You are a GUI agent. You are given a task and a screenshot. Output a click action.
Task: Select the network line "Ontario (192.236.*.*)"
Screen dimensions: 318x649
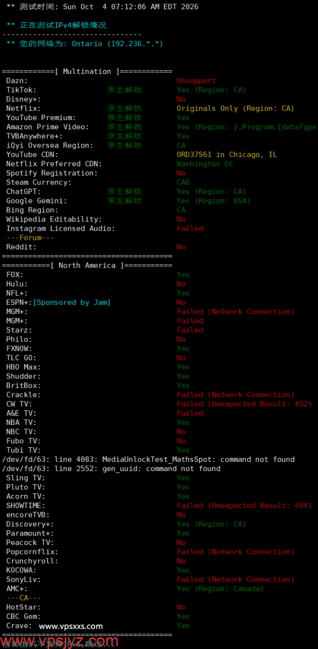[117, 44]
